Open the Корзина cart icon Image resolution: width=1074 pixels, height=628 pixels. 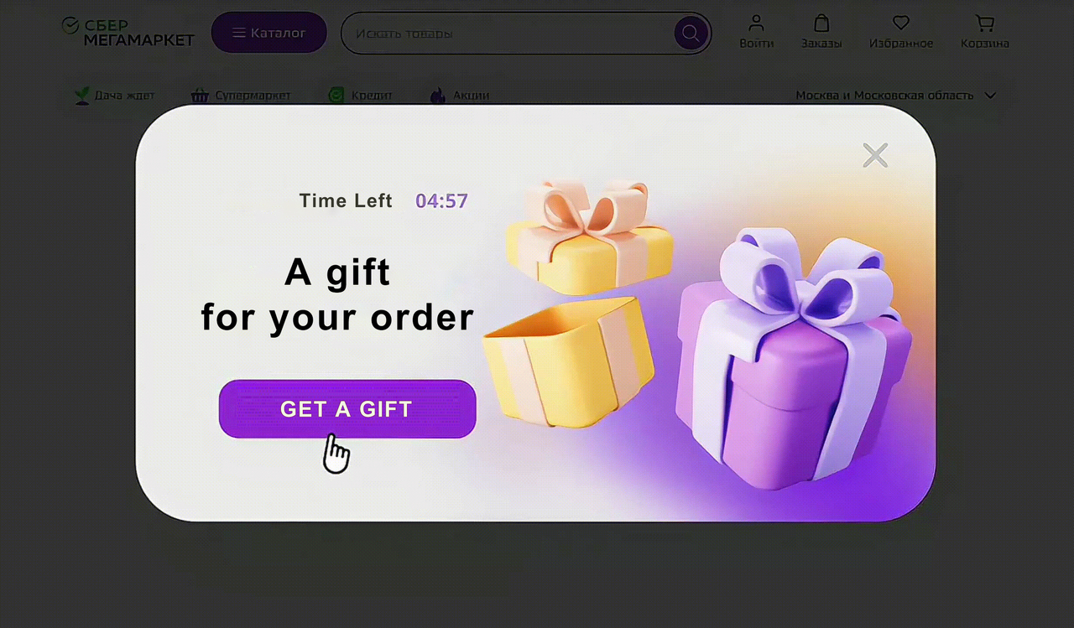click(985, 23)
